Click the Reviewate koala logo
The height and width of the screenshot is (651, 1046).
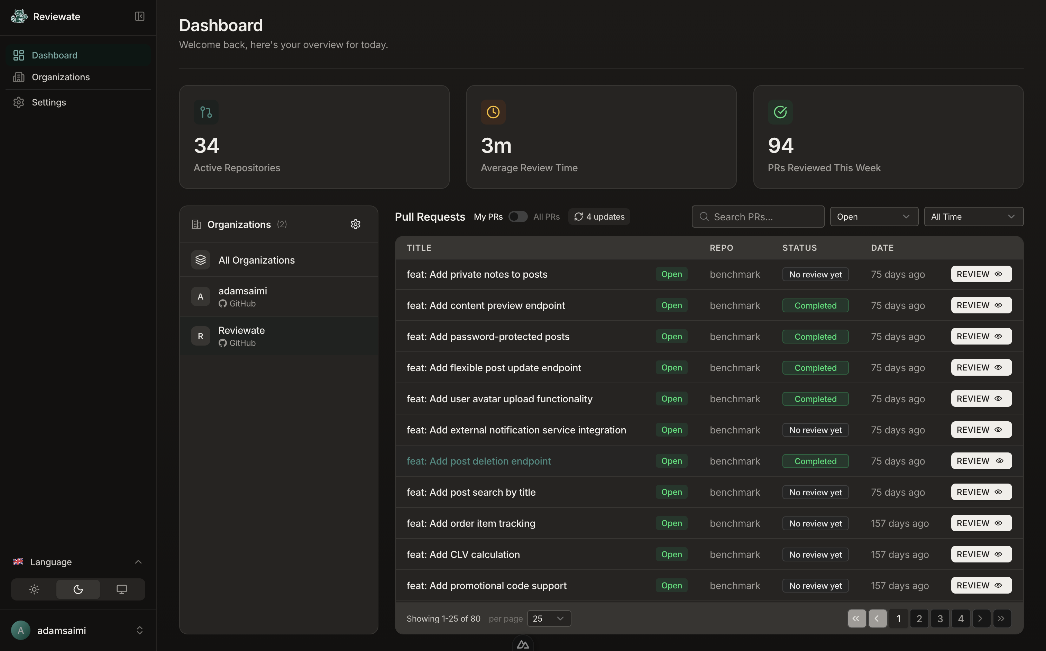[19, 16]
